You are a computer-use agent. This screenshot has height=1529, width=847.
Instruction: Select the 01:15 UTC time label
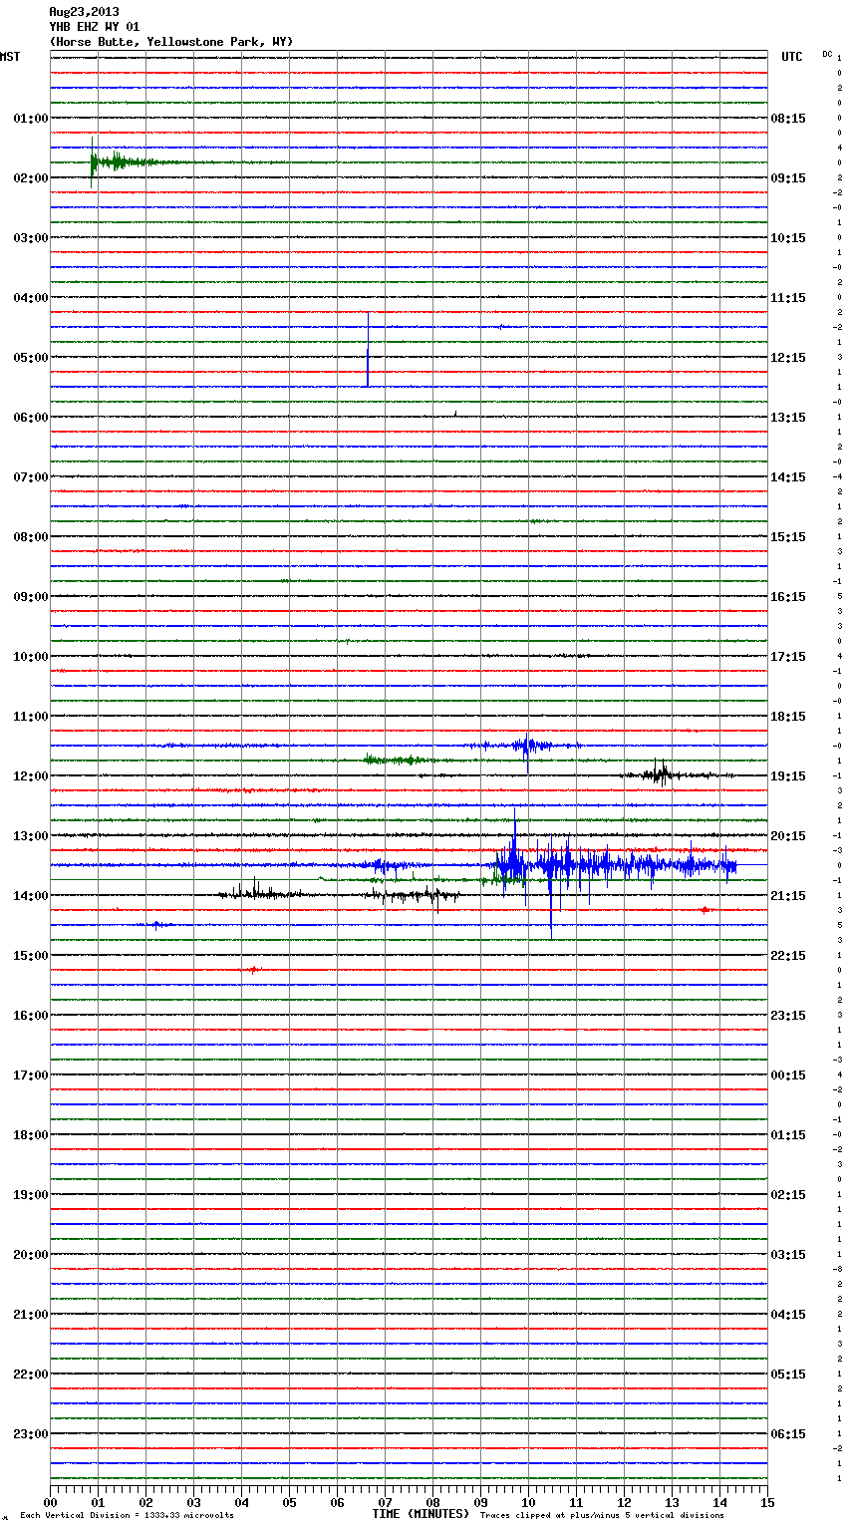click(788, 1135)
